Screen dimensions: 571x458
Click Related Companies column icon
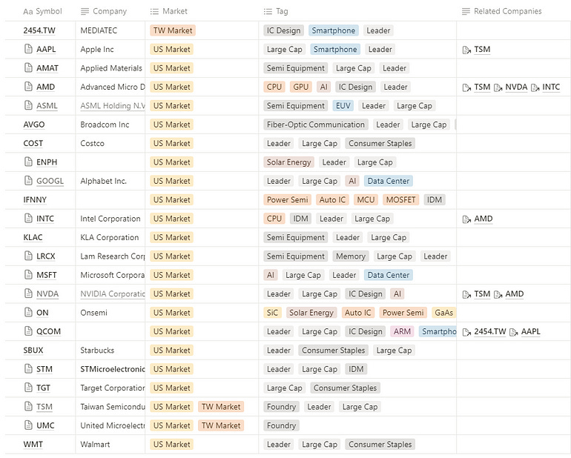pyautogui.click(x=466, y=12)
